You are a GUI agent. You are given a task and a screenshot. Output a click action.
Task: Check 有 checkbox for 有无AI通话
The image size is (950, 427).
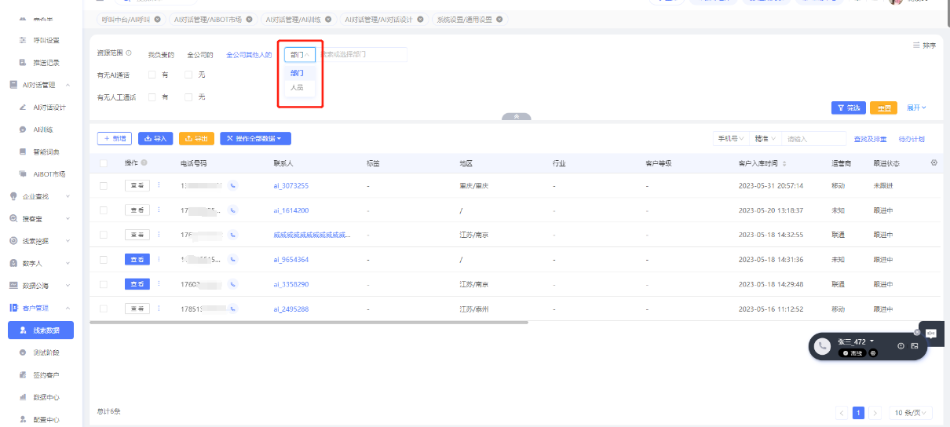tap(152, 75)
